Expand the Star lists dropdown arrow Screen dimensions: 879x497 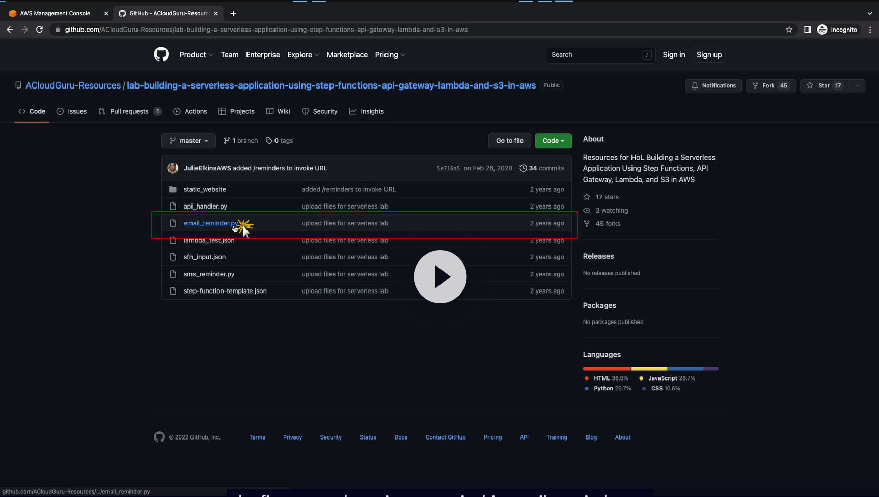(x=858, y=85)
